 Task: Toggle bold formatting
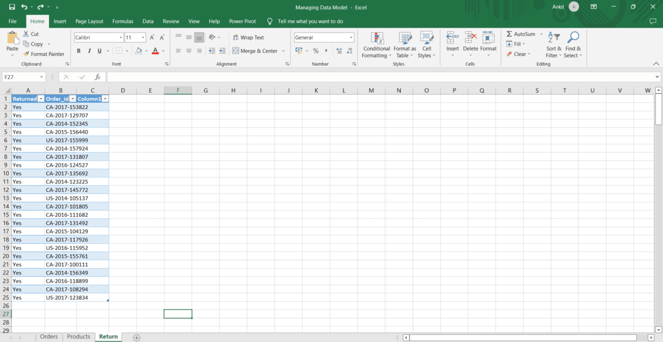(x=78, y=51)
